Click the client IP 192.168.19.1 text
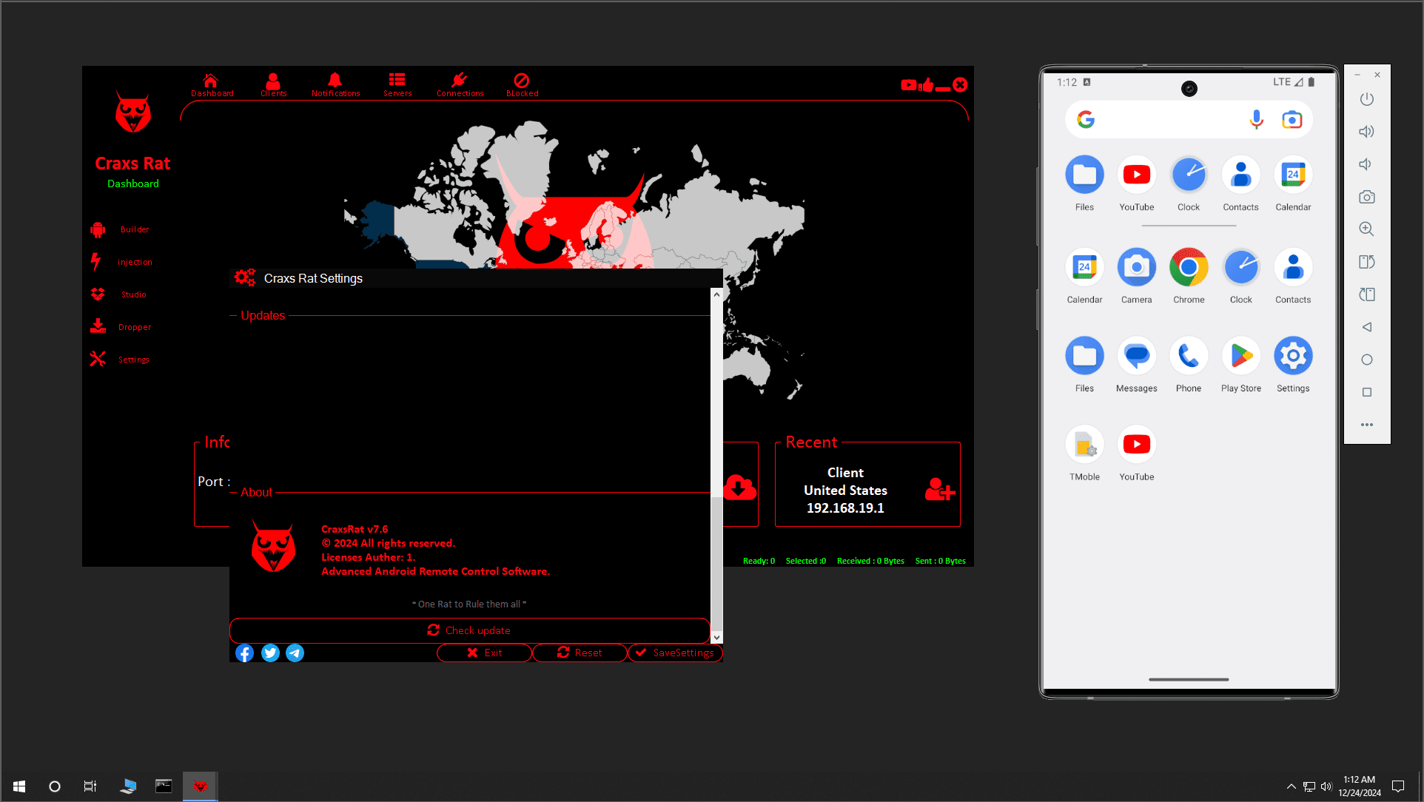This screenshot has height=802, width=1424. point(845,508)
